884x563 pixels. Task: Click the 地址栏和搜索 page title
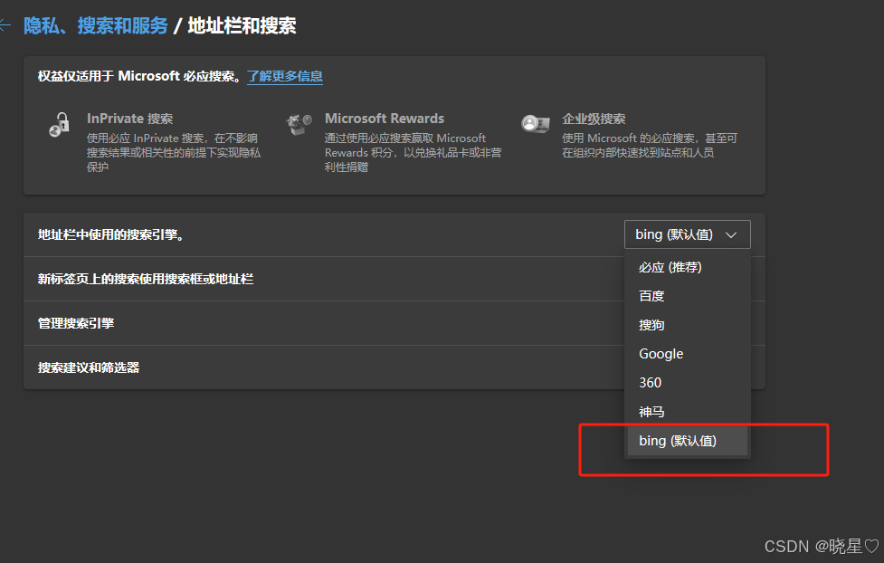(242, 25)
